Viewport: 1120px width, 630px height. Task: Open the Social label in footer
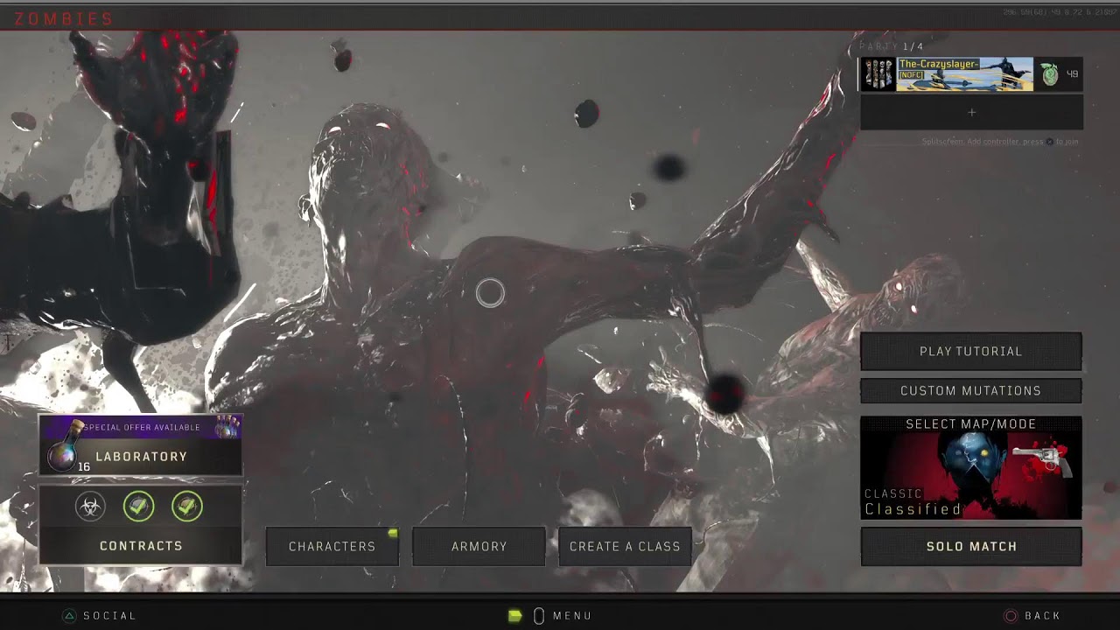(x=109, y=616)
